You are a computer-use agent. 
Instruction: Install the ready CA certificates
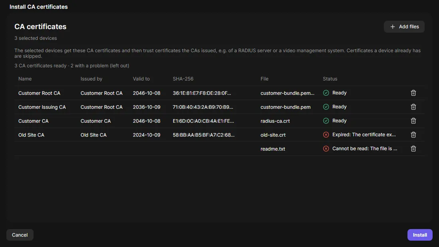[420, 235]
